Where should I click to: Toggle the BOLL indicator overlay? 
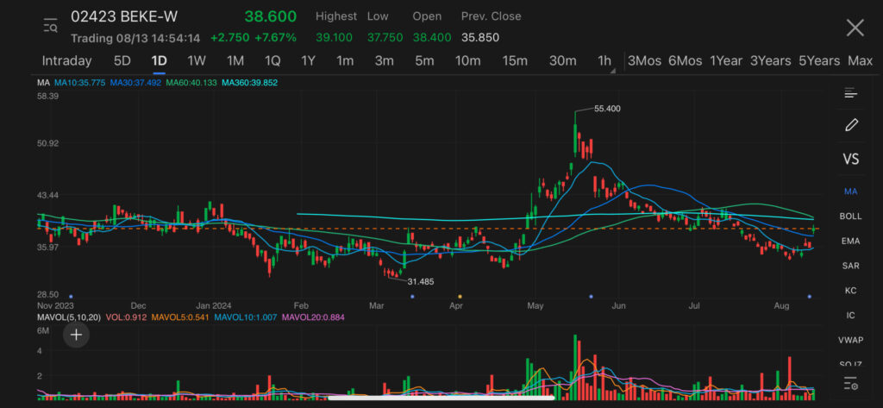[x=851, y=216]
